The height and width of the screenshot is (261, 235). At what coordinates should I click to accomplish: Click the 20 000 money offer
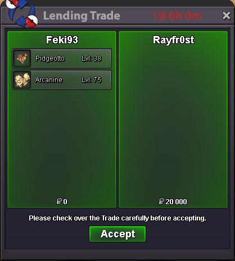tap(173, 202)
